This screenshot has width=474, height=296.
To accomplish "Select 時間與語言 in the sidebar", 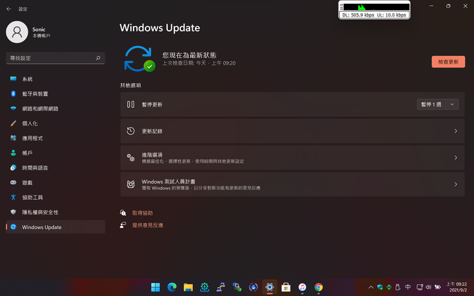I will pos(55,168).
